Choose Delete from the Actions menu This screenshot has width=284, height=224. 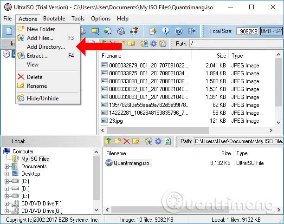pyautogui.click(x=48, y=77)
